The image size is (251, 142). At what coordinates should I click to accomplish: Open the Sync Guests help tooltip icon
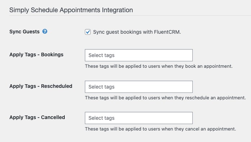tap(45, 32)
